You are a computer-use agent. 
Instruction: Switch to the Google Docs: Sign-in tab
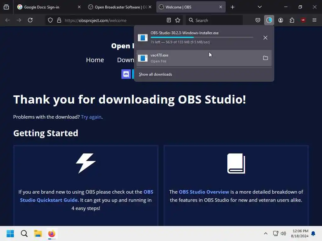pos(49,7)
